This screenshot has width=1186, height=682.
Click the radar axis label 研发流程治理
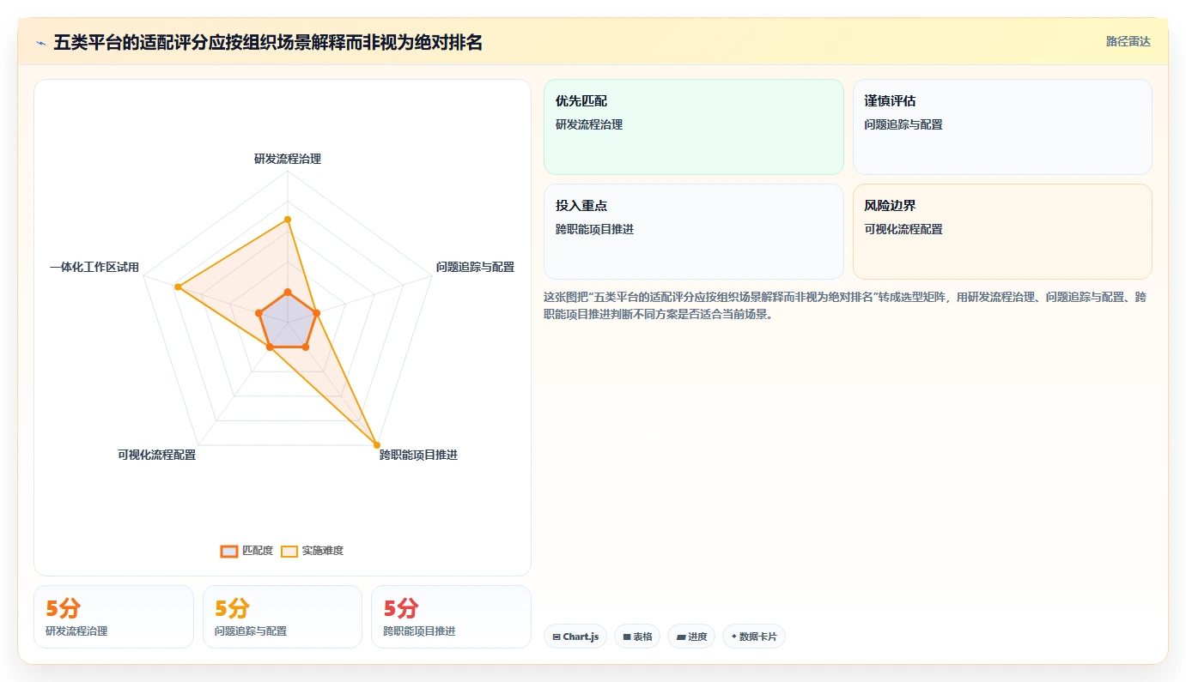(288, 159)
